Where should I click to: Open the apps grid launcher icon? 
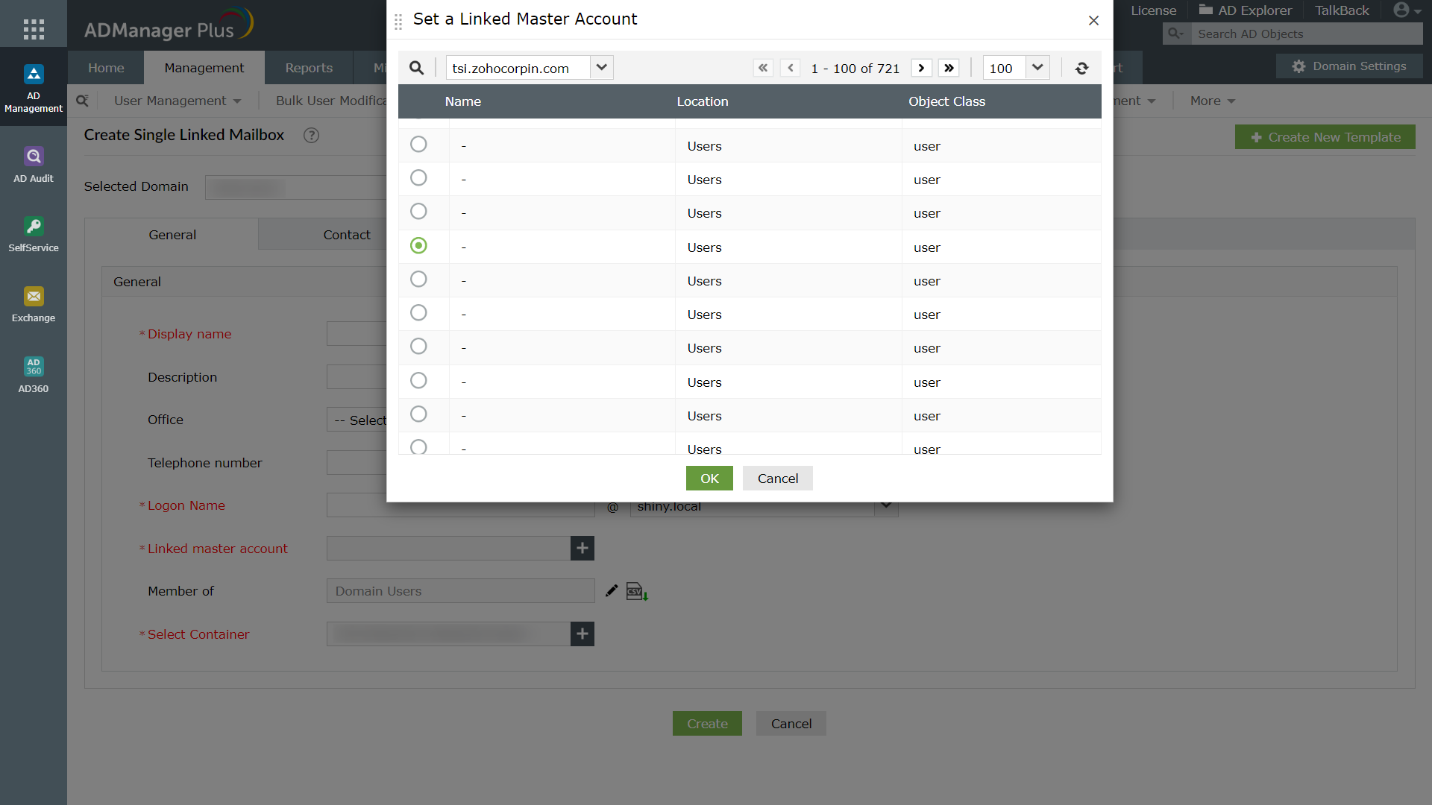pos(34,29)
